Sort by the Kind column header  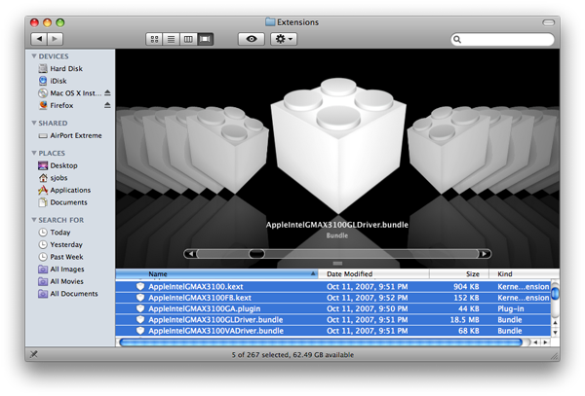point(524,274)
